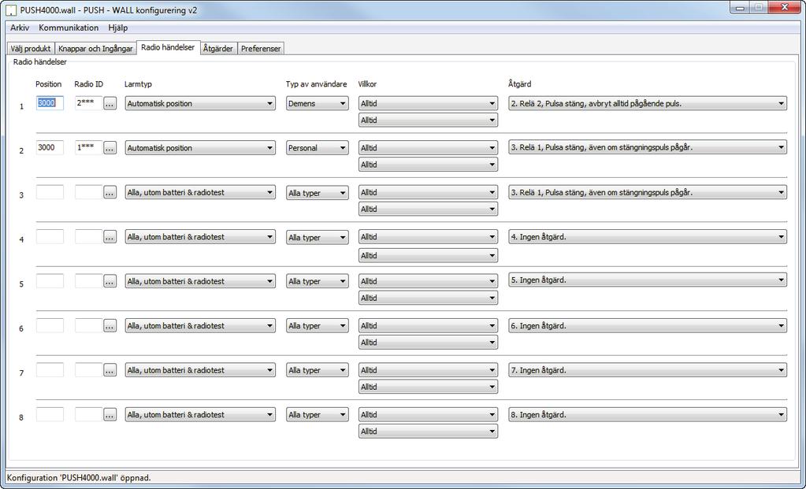Image resolution: width=806 pixels, height=489 pixels.
Task: Click the browse (...) button in row 2
Action: 110,148
